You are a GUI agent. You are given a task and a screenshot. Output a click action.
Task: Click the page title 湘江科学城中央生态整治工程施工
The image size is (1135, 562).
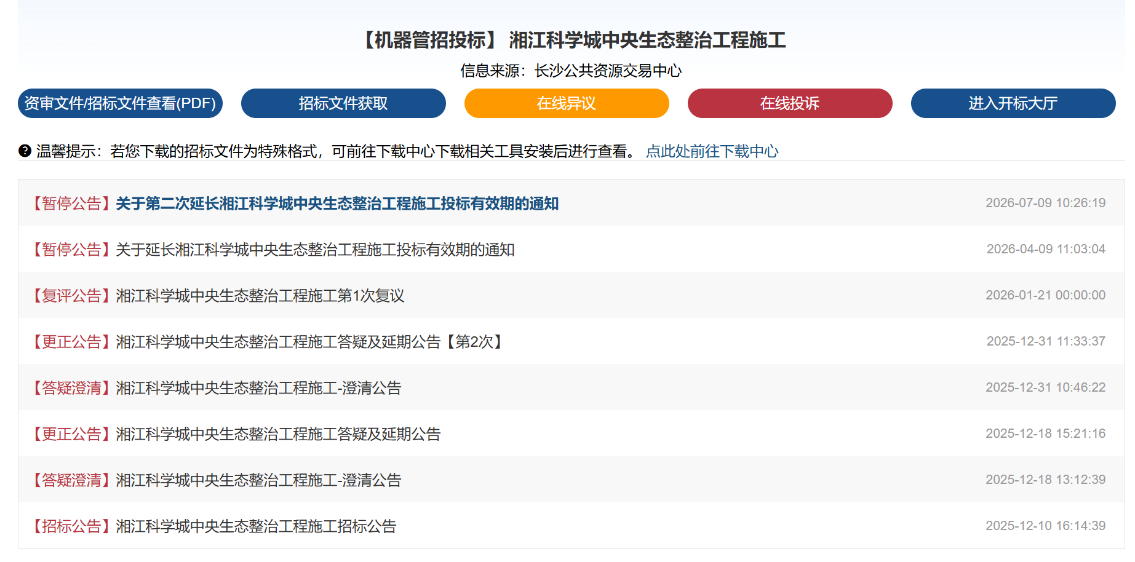(x=647, y=40)
